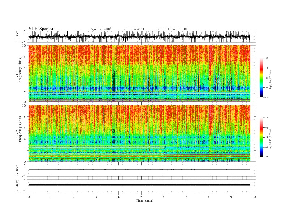
Task: Click the thick ch.4 voltage trace
Action: [x=139, y=185]
